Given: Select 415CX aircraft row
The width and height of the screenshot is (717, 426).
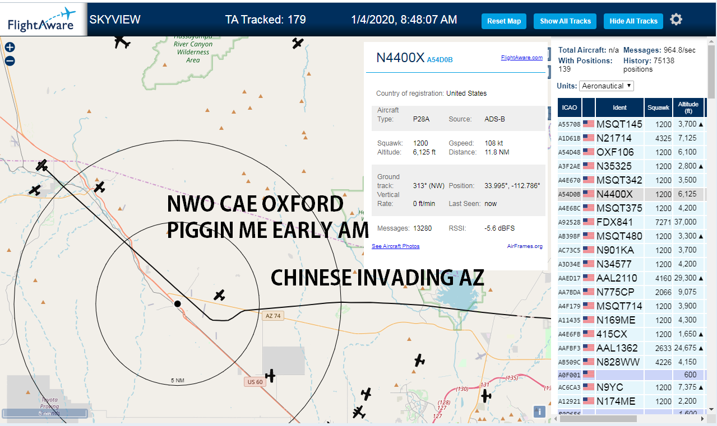Looking at the screenshot, I should click(631, 334).
